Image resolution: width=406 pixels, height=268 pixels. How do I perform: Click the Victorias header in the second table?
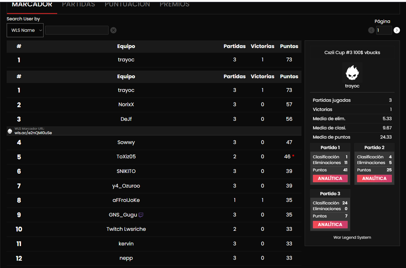pos(263,76)
